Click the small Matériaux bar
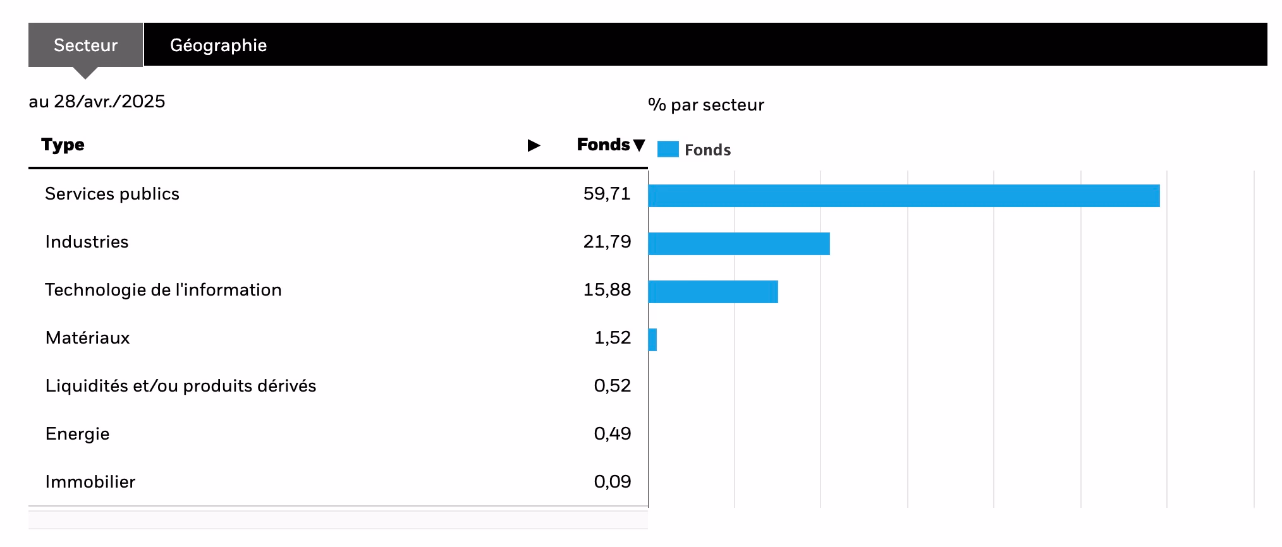The width and height of the screenshot is (1282, 547). (x=652, y=340)
